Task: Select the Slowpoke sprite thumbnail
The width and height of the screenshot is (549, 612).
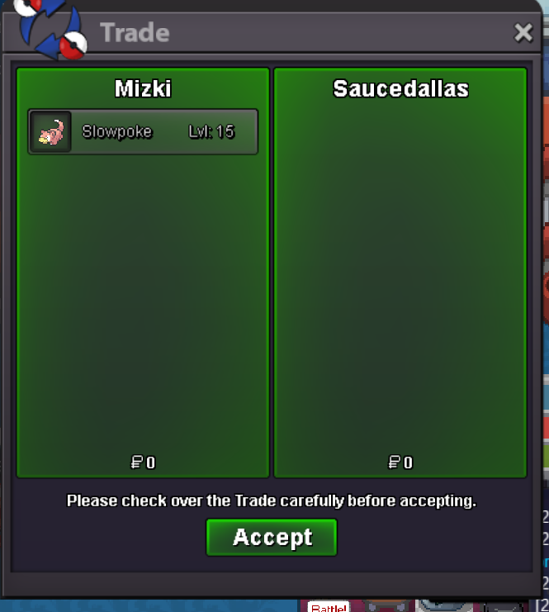Action: 50,132
